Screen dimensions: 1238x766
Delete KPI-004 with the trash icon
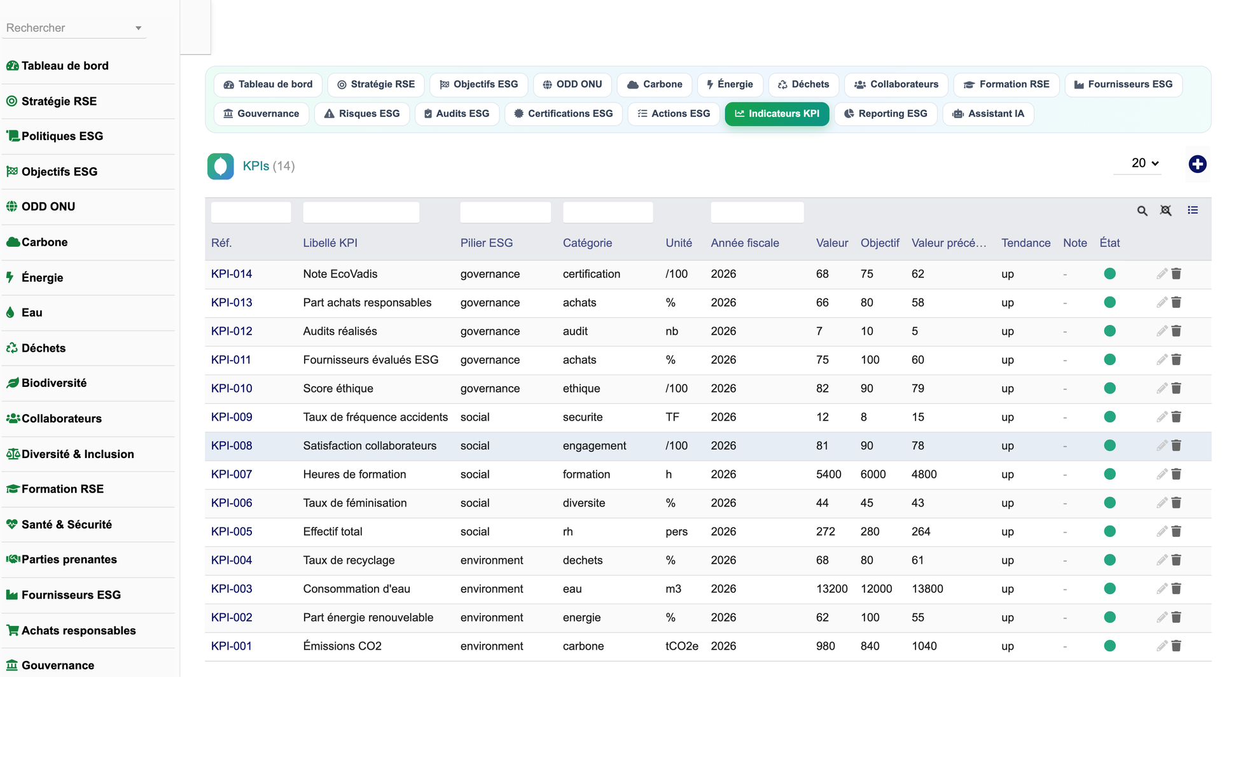[x=1176, y=560]
